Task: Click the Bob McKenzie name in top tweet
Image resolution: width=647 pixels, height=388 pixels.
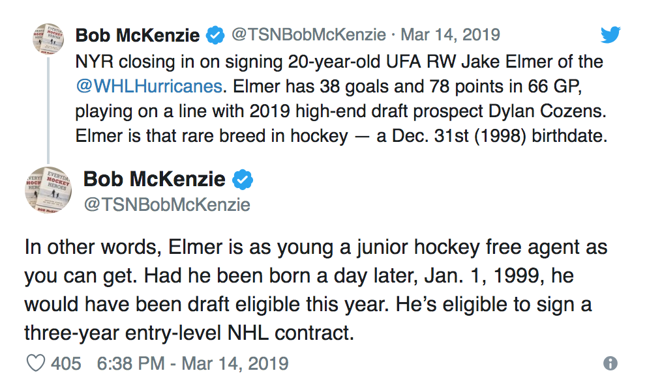Action: 138,35
